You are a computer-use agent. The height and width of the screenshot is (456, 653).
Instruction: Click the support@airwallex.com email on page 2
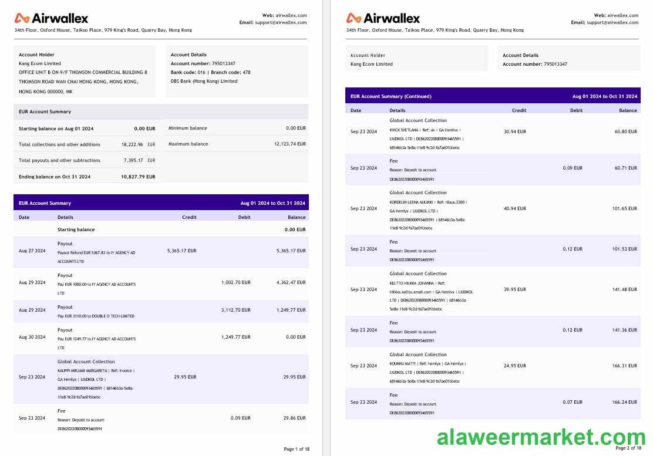click(x=612, y=22)
